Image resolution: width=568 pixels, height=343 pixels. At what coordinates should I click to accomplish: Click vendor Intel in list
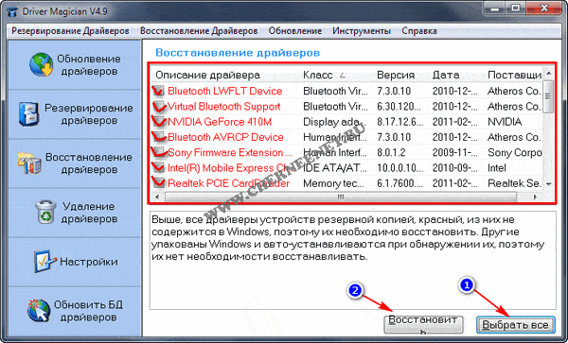(x=497, y=168)
